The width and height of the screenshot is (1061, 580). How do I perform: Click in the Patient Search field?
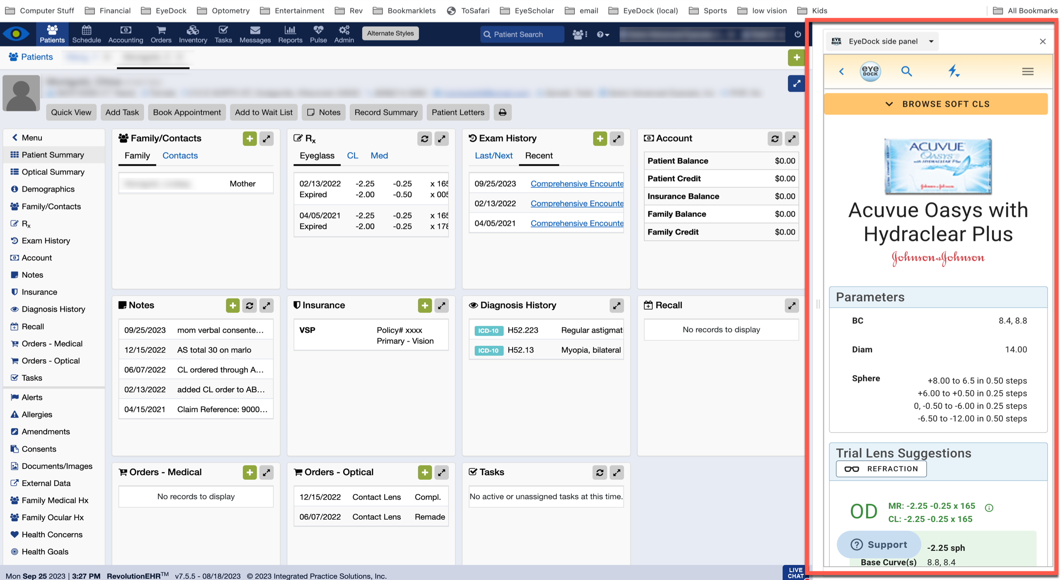(x=522, y=34)
